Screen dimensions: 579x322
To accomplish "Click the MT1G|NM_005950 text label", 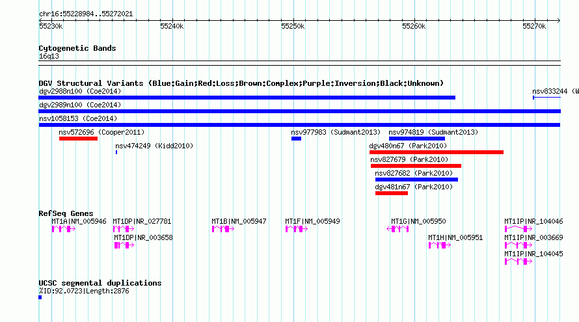I will tap(418, 221).
